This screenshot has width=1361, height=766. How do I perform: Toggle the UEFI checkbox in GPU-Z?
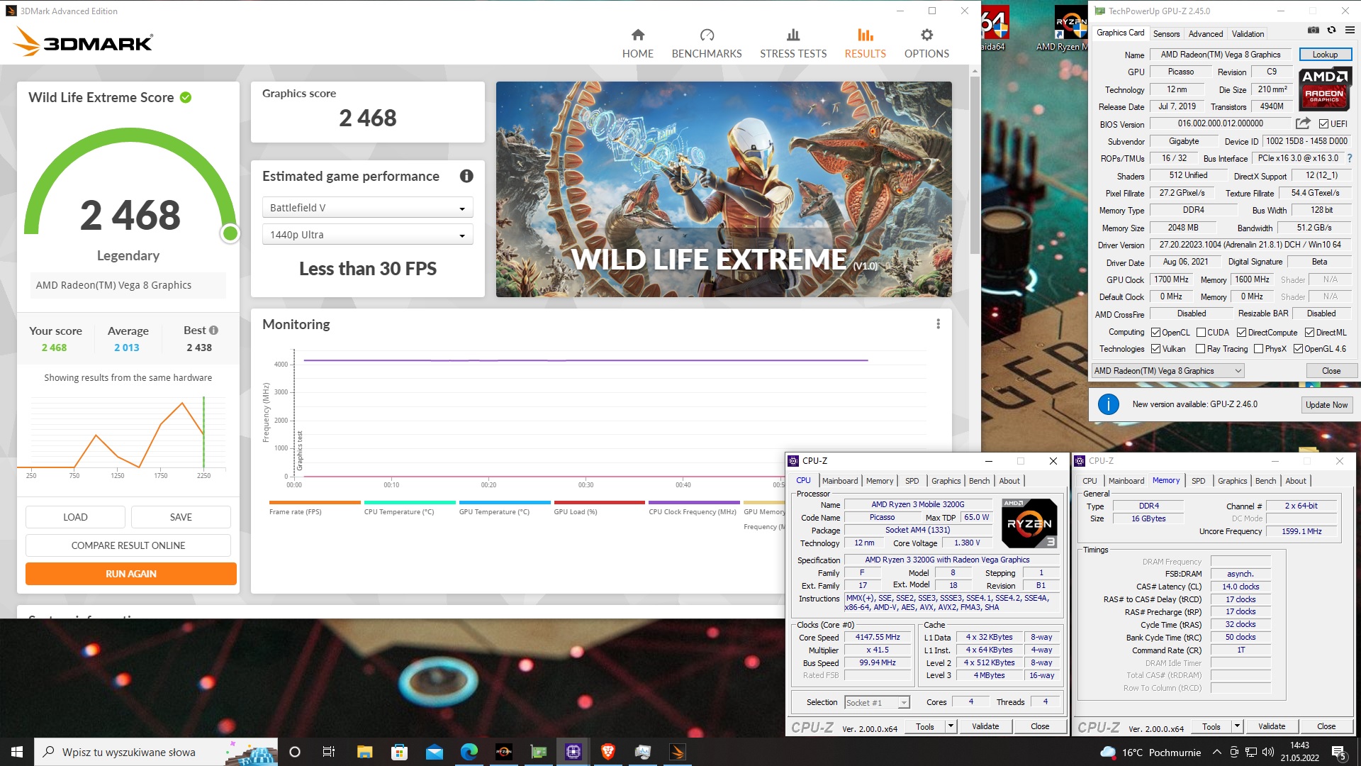(1323, 124)
